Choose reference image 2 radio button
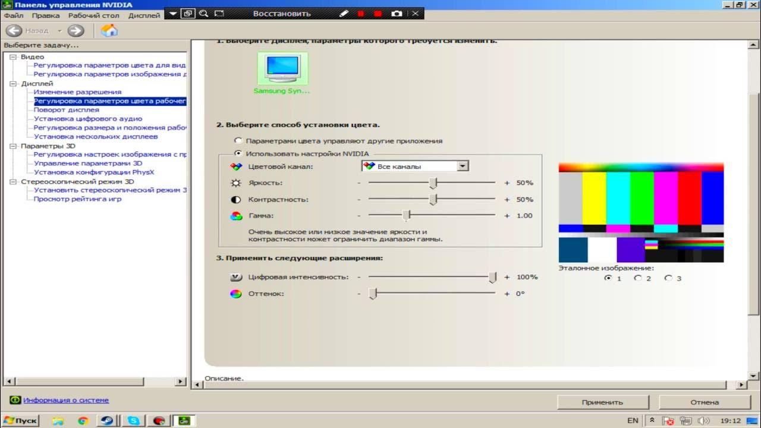Image resolution: width=761 pixels, height=428 pixels. pyautogui.click(x=638, y=278)
